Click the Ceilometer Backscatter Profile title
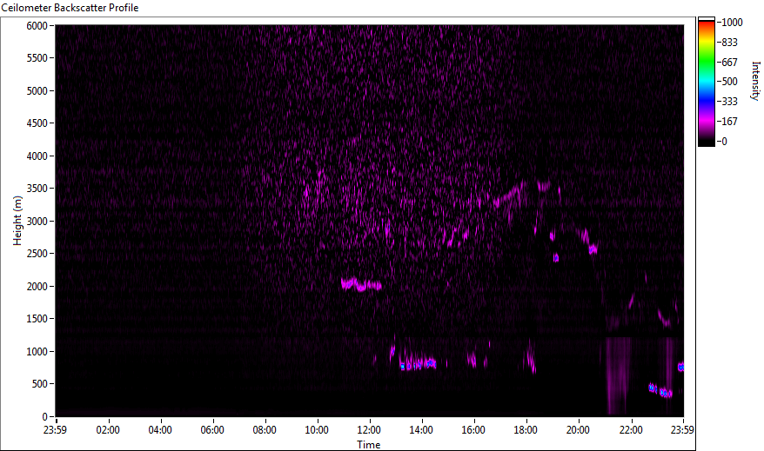This screenshot has width=764, height=451. pos(70,7)
